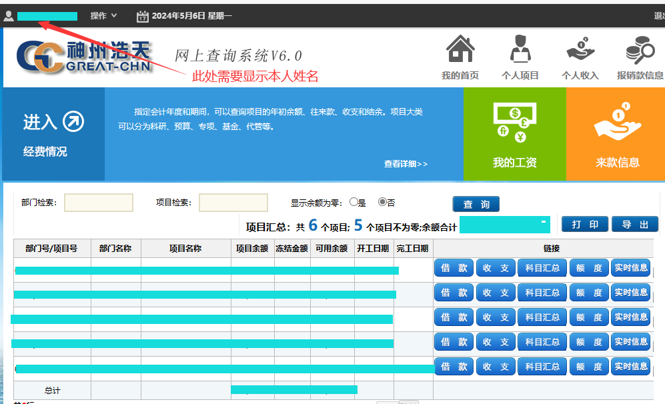Image resolution: width=665 pixels, height=404 pixels.
Task: Focus the 项目检索 input field
Action: point(233,203)
